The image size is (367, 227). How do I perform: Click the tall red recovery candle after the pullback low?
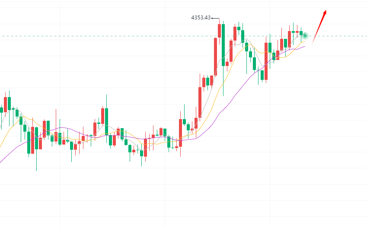pos(265,61)
